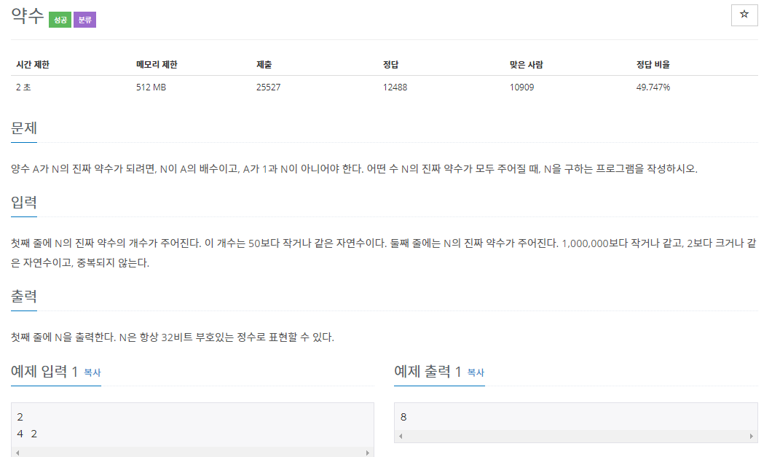Copy sample input via 복사 link
This screenshot has width=780, height=457.
point(92,372)
